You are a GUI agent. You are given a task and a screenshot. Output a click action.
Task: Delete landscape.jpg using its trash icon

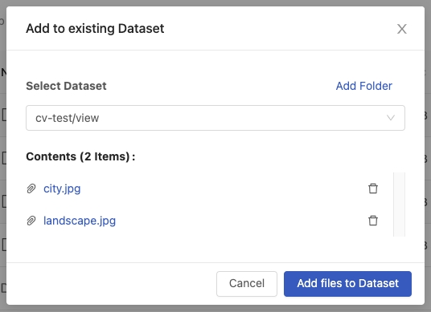[x=373, y=221]
